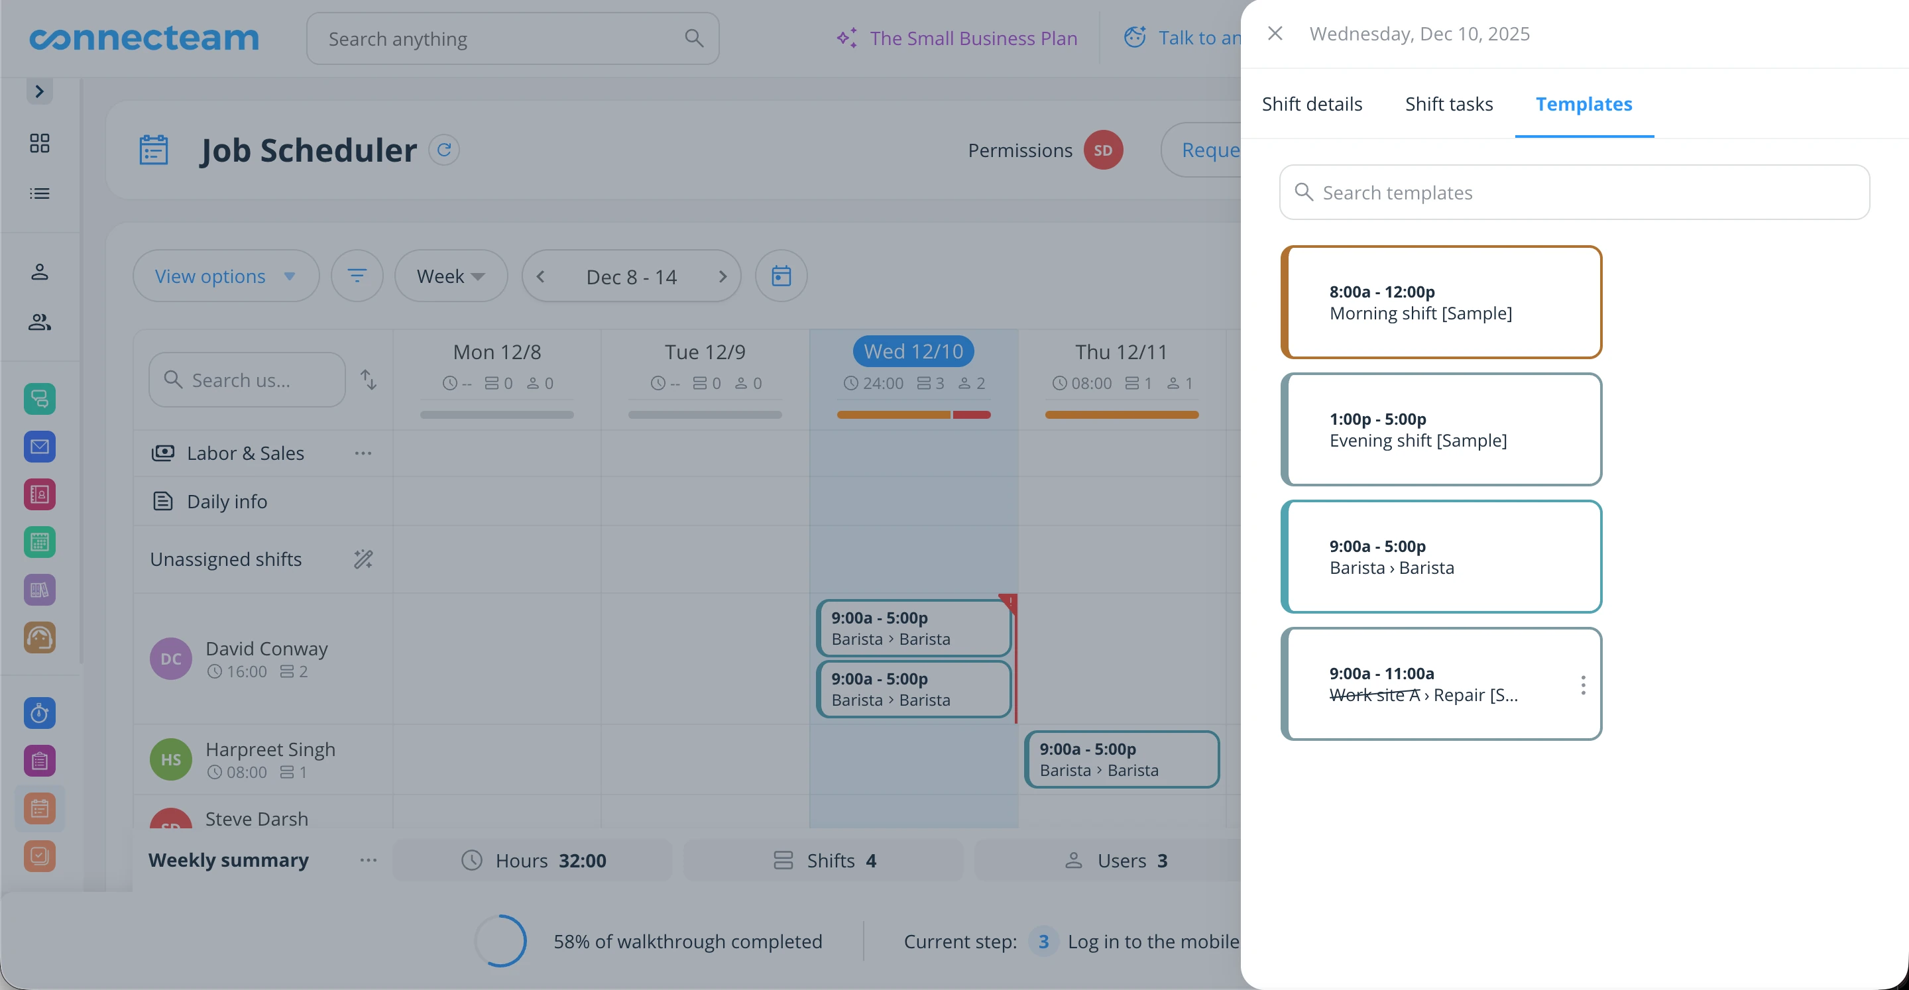Open the View options dropdown
The width and height of the screenshot is (1909, 990).
[226, 276]
